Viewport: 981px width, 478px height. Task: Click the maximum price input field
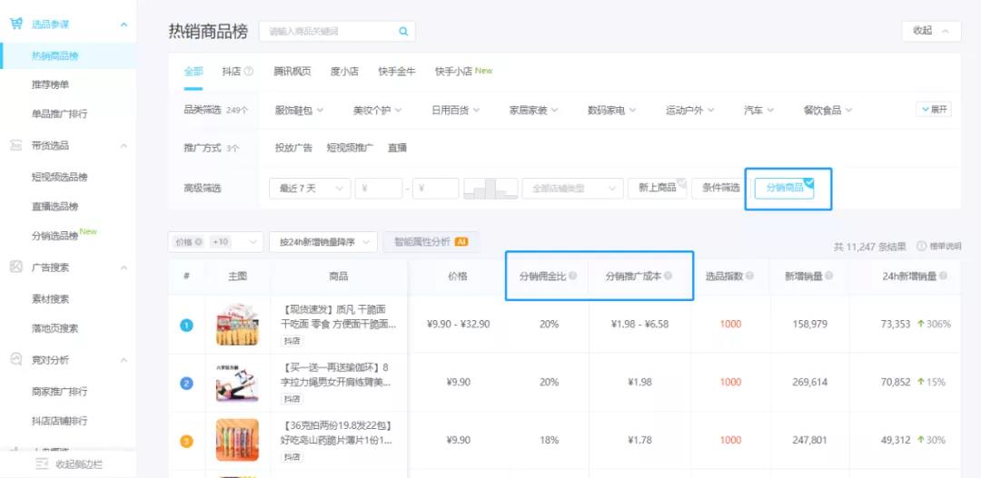click(435, 188)
